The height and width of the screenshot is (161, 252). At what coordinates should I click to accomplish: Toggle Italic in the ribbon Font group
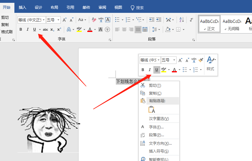point(28,29)
